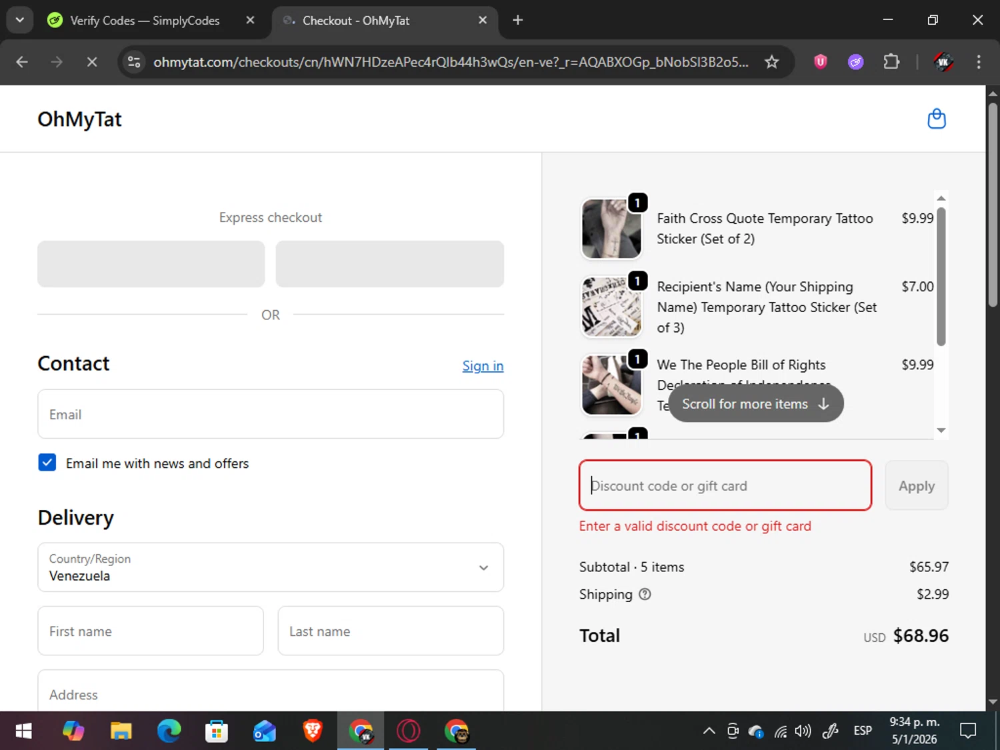Screen dimensions: 1000x750
Task: Launch Brave browser from taskbar
Action: (313, 731)
